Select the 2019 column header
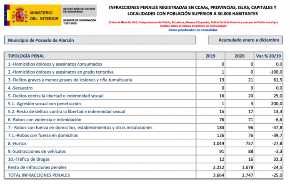The height and width of the screenshot is (184, 290). coord(211,56)
